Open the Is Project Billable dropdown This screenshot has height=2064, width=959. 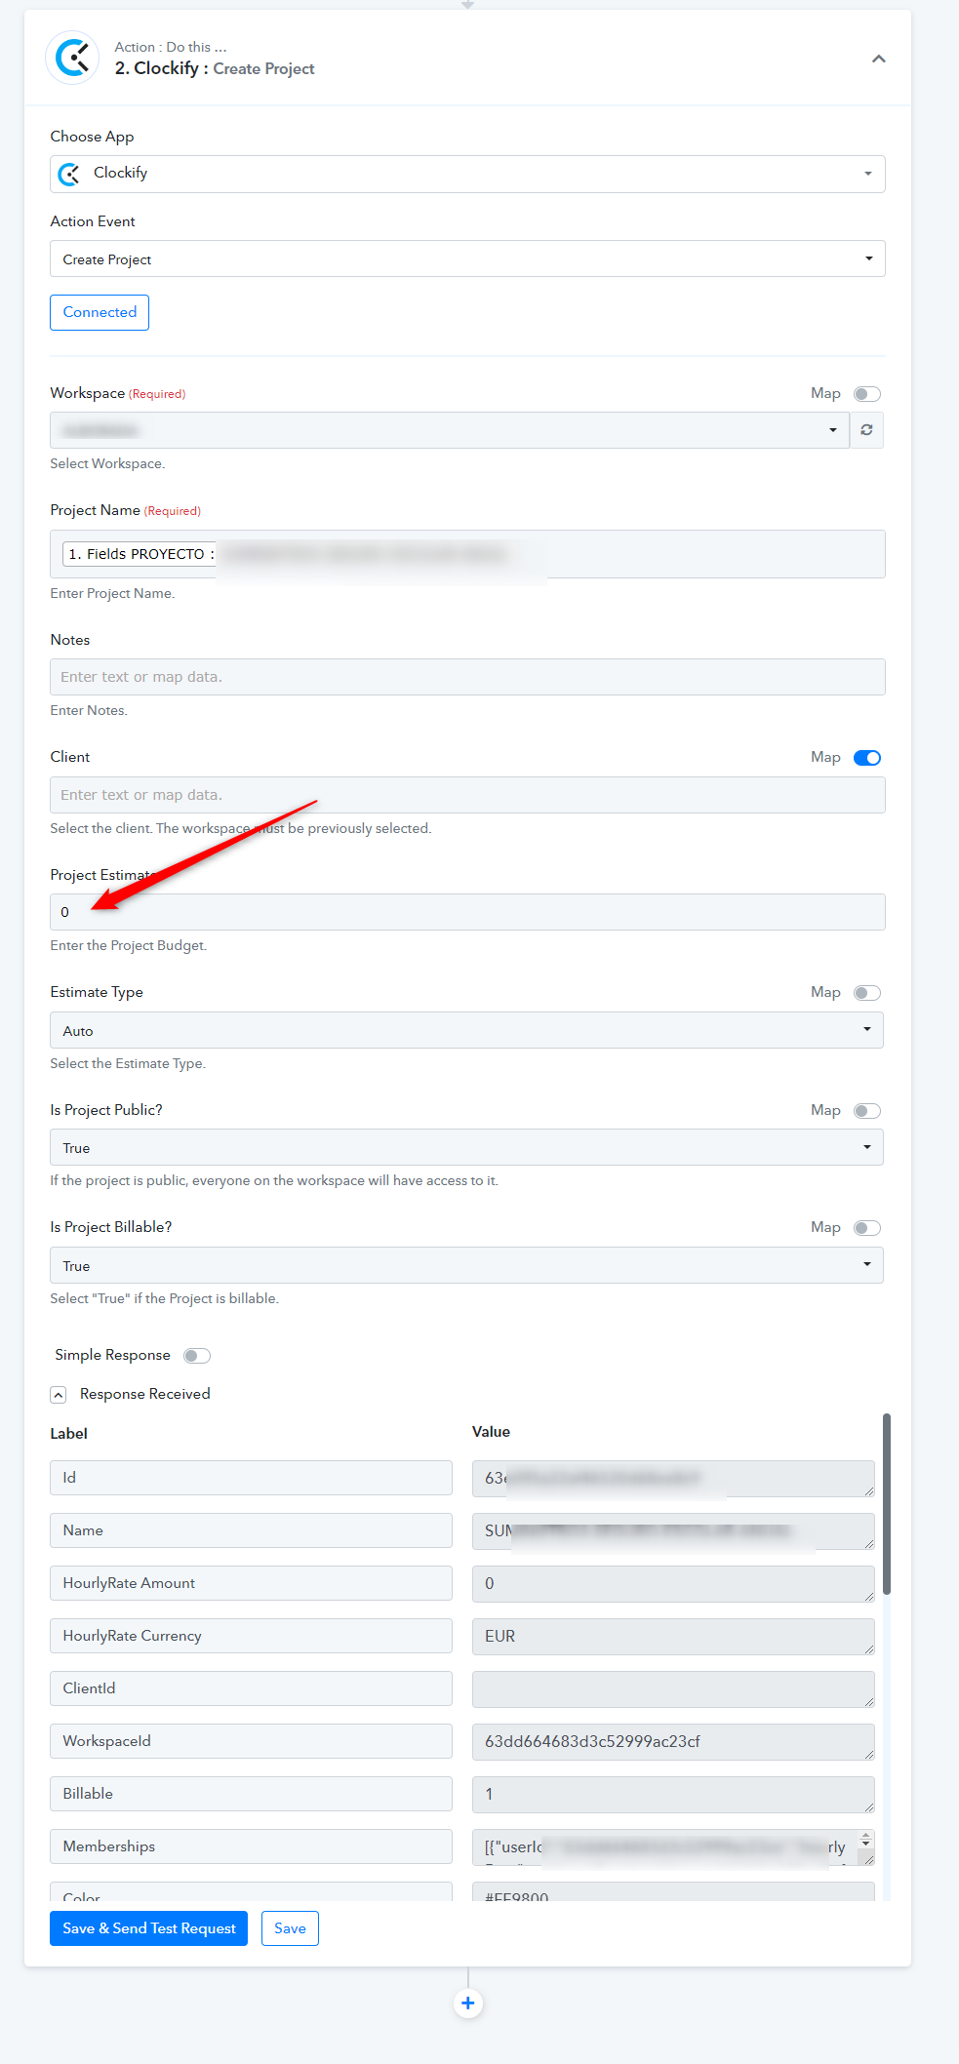coord(466,1265)
